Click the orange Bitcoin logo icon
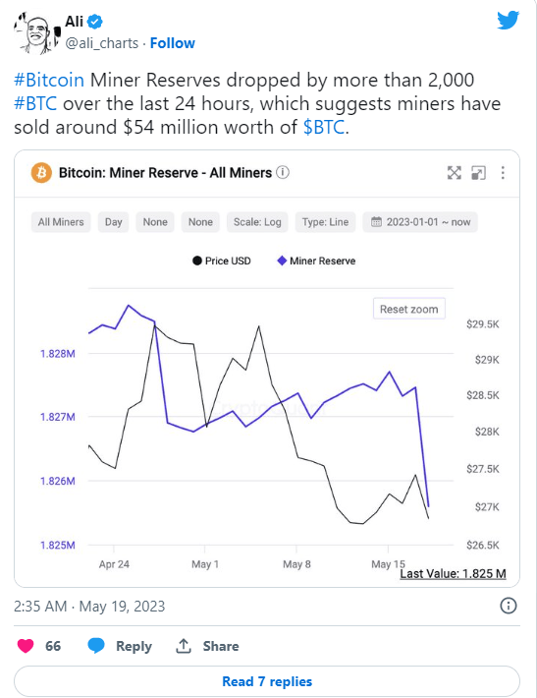537x698 pixels. 41,173
